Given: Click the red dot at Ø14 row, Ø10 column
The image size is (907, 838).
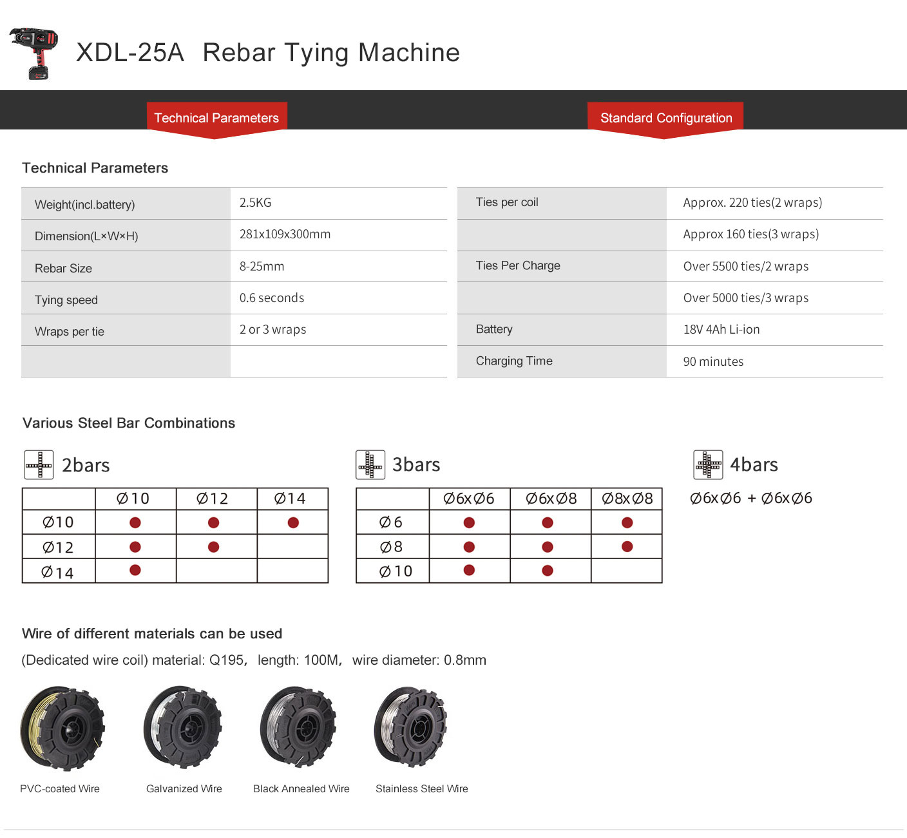Looking at the screenshot, I should tap(135, 570).
